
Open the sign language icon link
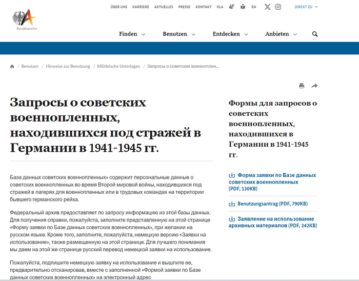coord(232,7)
